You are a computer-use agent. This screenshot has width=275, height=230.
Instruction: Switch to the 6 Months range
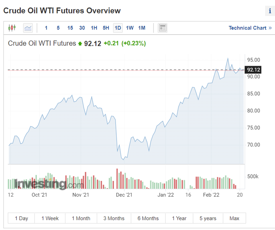(148, 218)
